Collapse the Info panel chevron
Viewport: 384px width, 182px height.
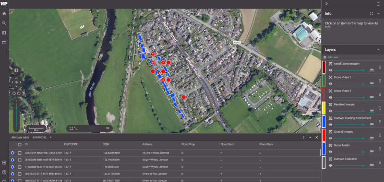click(378, 14)
